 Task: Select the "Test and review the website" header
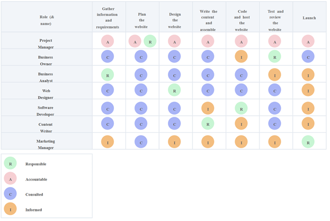point(275,20)
